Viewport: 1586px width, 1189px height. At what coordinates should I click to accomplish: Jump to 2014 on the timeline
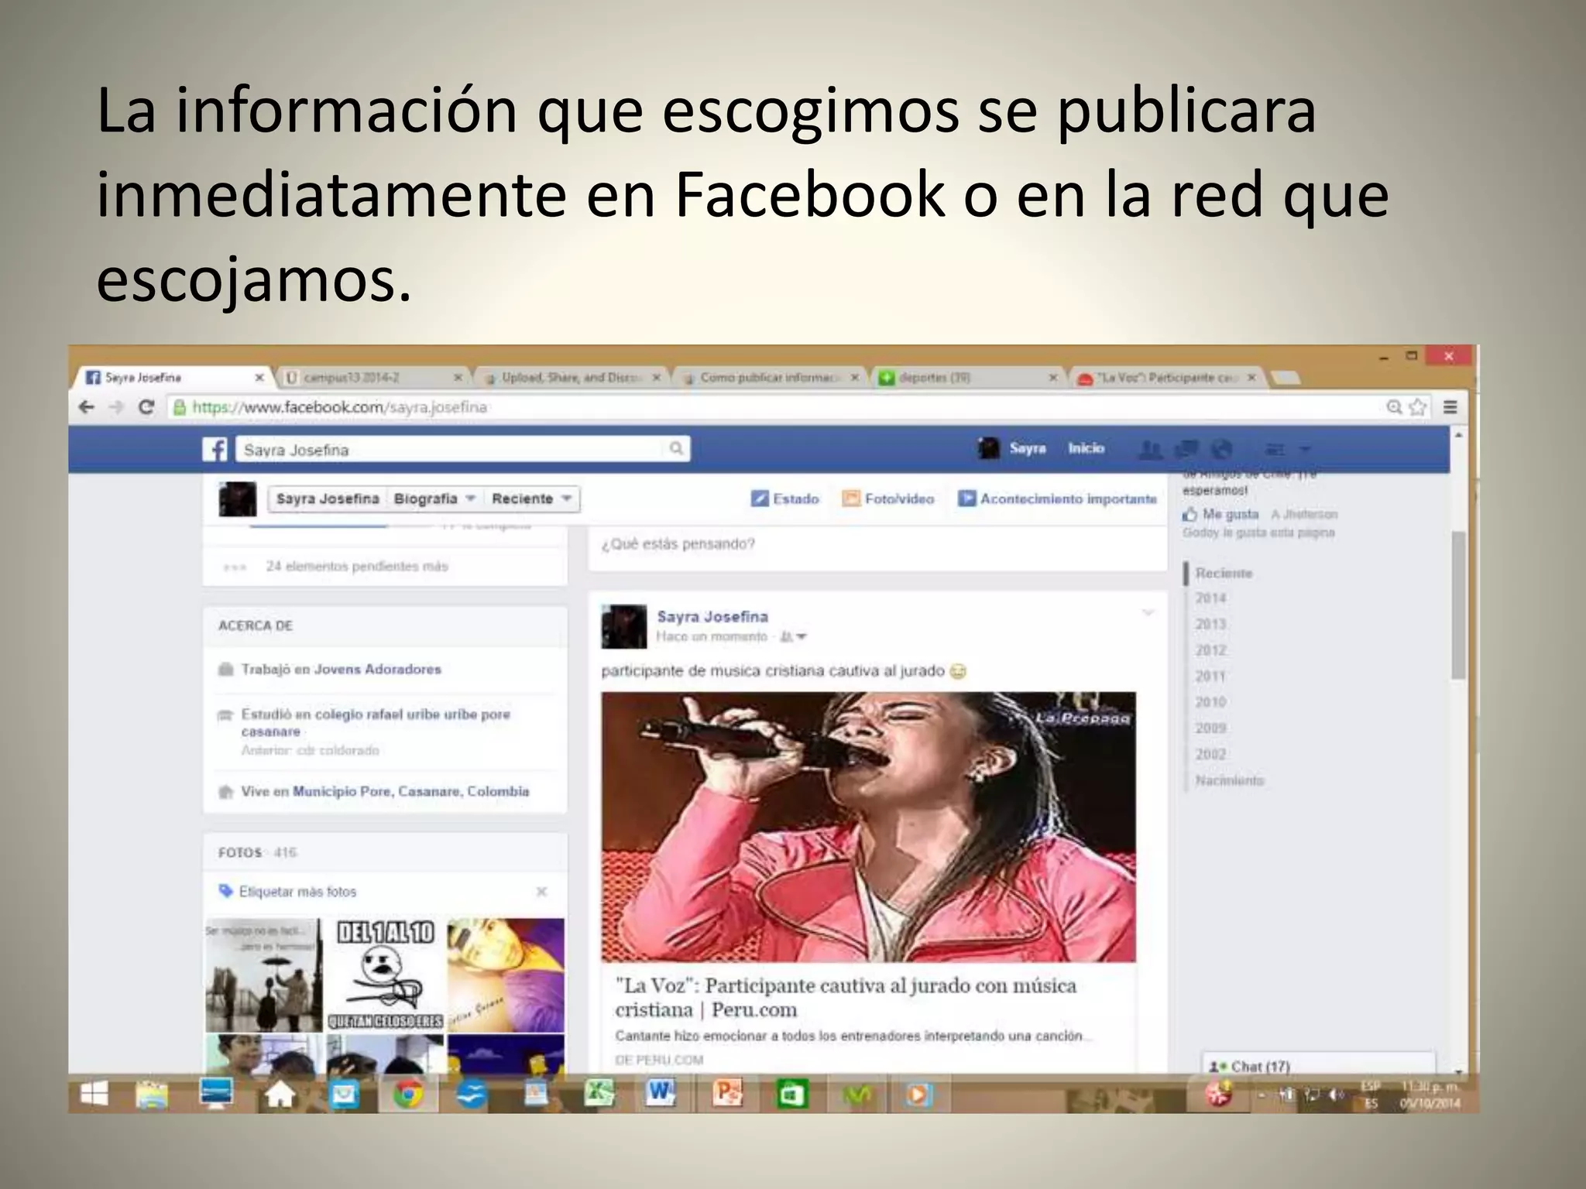coord(1210,598)
